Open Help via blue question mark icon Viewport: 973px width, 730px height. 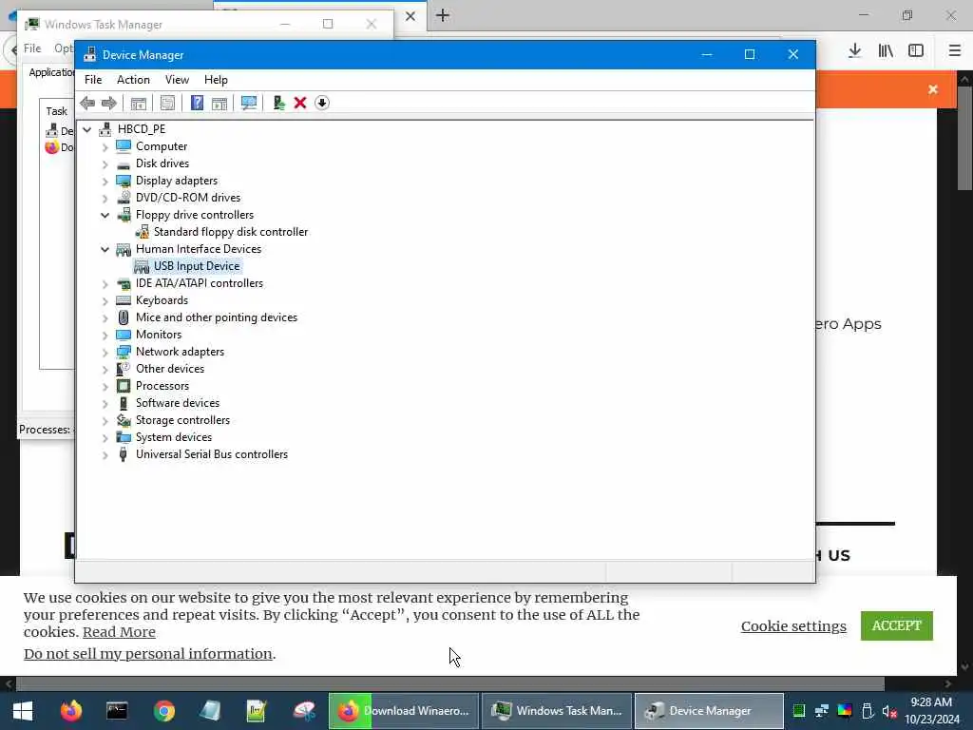click(x=197, y=103)
